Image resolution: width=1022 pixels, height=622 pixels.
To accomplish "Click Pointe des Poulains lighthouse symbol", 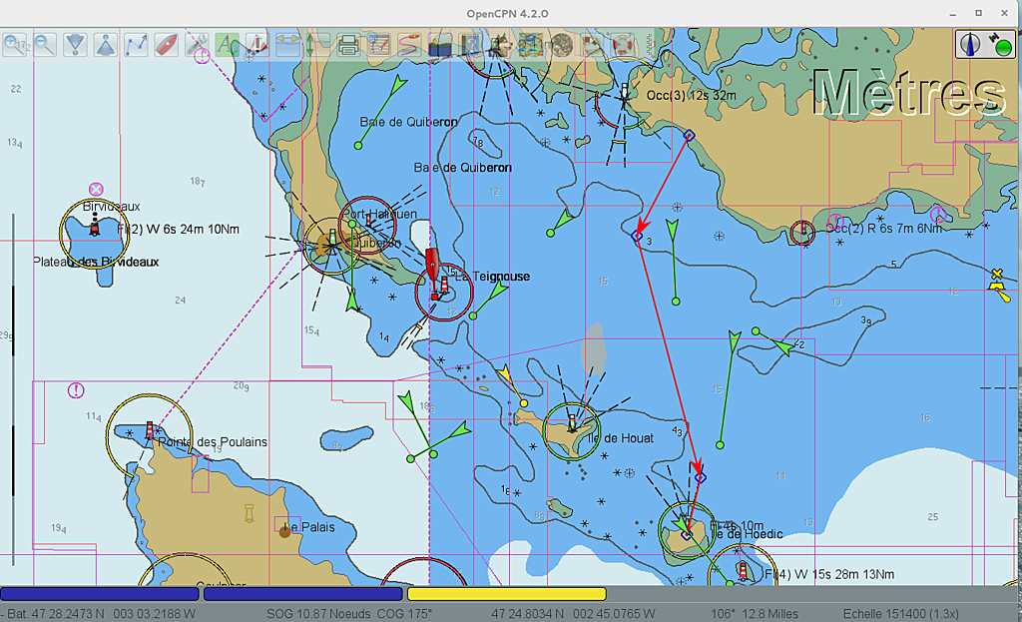I will [x=150, y=430].
